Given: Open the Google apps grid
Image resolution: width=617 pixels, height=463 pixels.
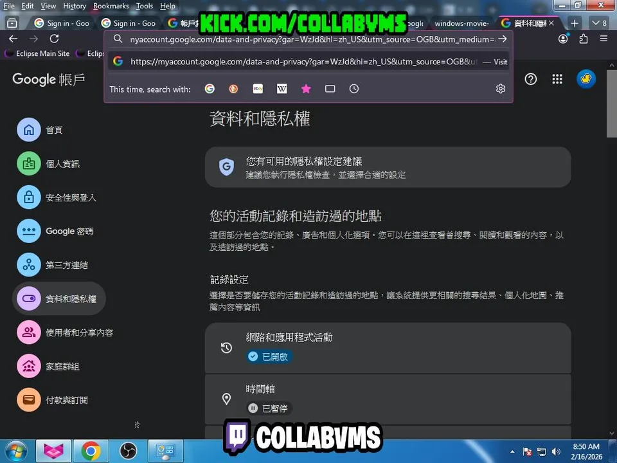Looking at the screenshot, I should (x=557, y=79).
